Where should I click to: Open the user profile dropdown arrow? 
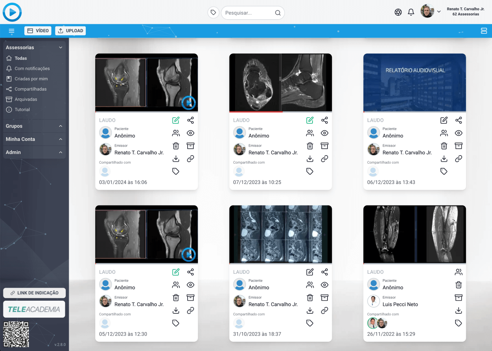click(439, 12)
